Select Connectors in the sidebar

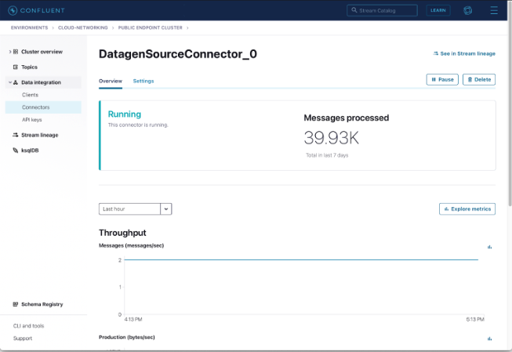click(x=43, y=107)
